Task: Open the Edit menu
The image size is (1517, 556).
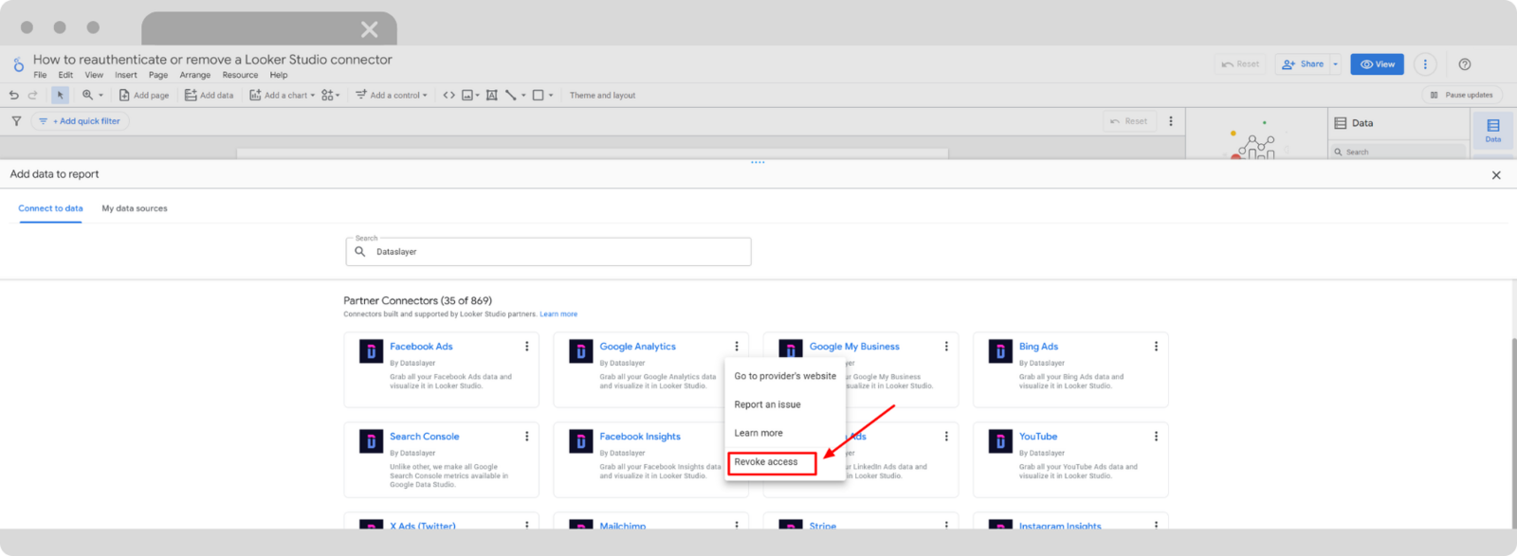Action: [65, 75]
